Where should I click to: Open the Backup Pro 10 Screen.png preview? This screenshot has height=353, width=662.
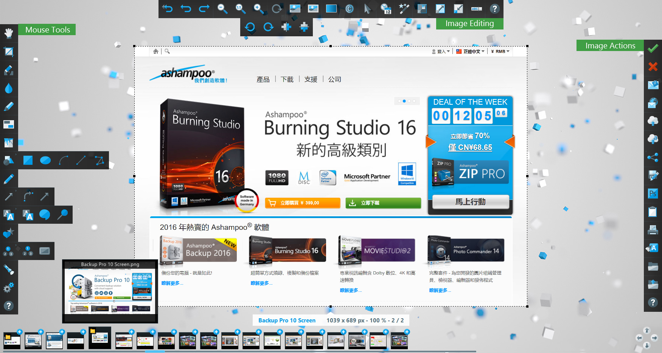[x=110, y=291]
